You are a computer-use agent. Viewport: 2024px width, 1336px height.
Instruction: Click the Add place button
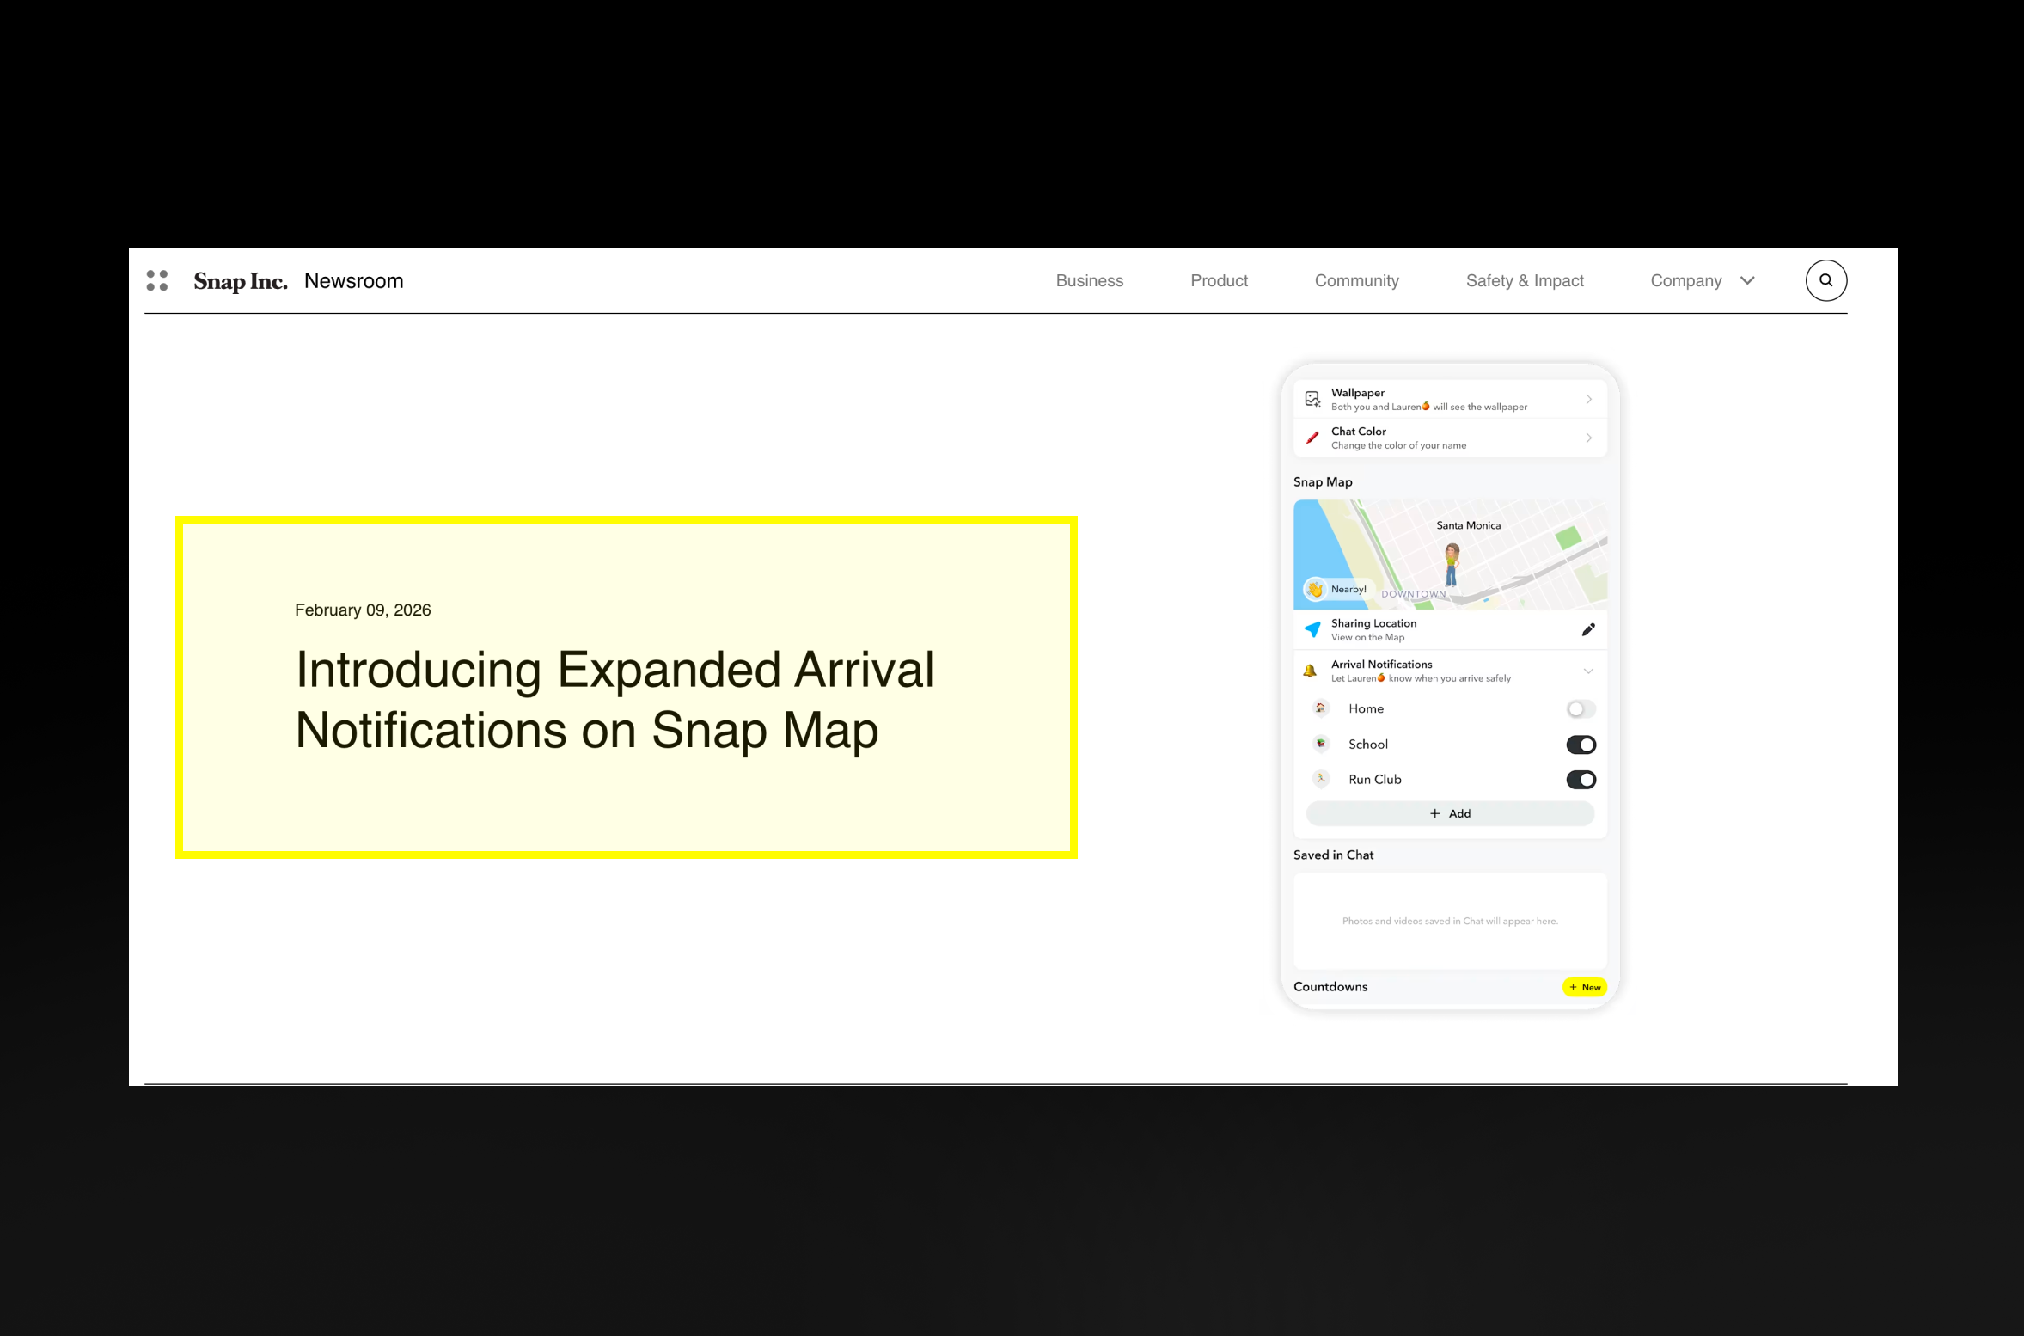1450,813
